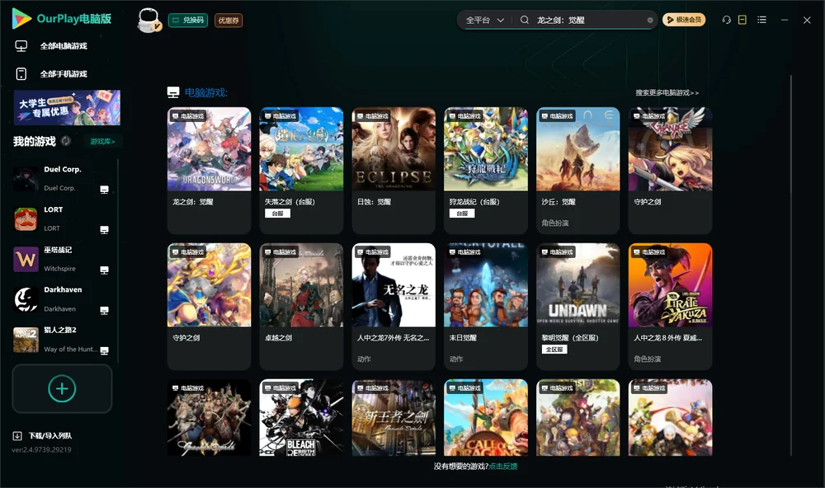Open the 龙之剑: 觉醒 Dragonsword game card

pos(209,171)
